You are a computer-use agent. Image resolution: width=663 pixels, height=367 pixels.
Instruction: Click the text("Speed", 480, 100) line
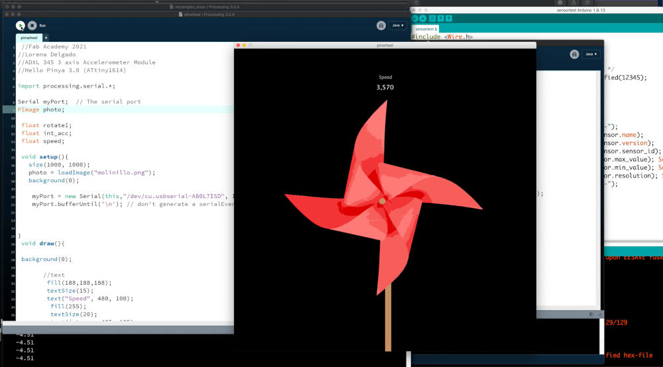(x=90, y=299)
